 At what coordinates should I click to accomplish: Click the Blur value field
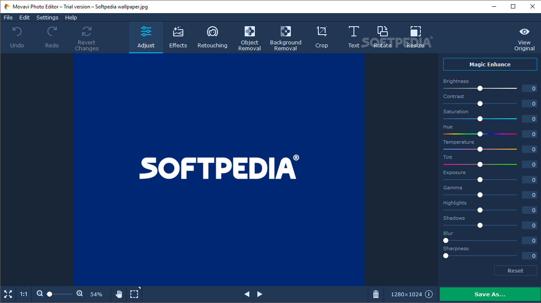529,240
